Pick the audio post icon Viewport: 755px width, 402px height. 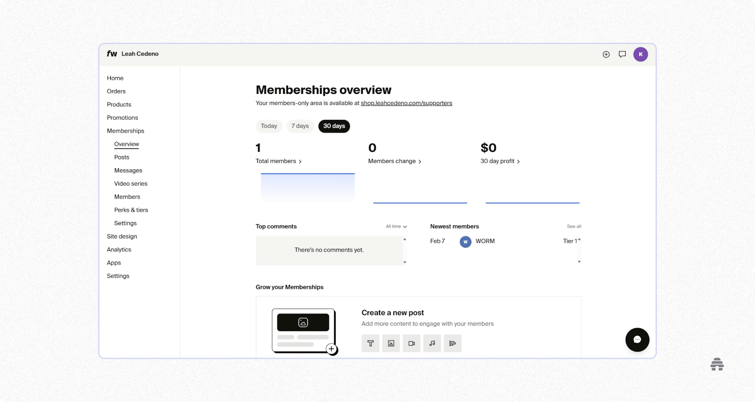pyautogui.click(x=432, y=343)
